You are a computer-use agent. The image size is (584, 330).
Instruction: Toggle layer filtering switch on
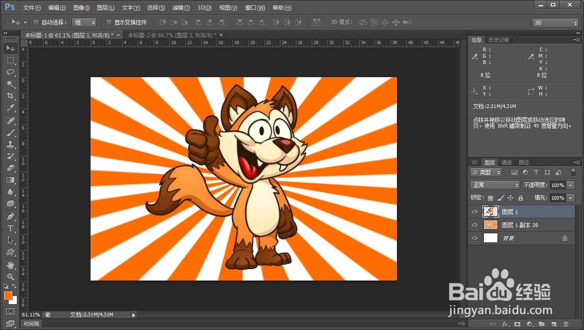(573, 172)
